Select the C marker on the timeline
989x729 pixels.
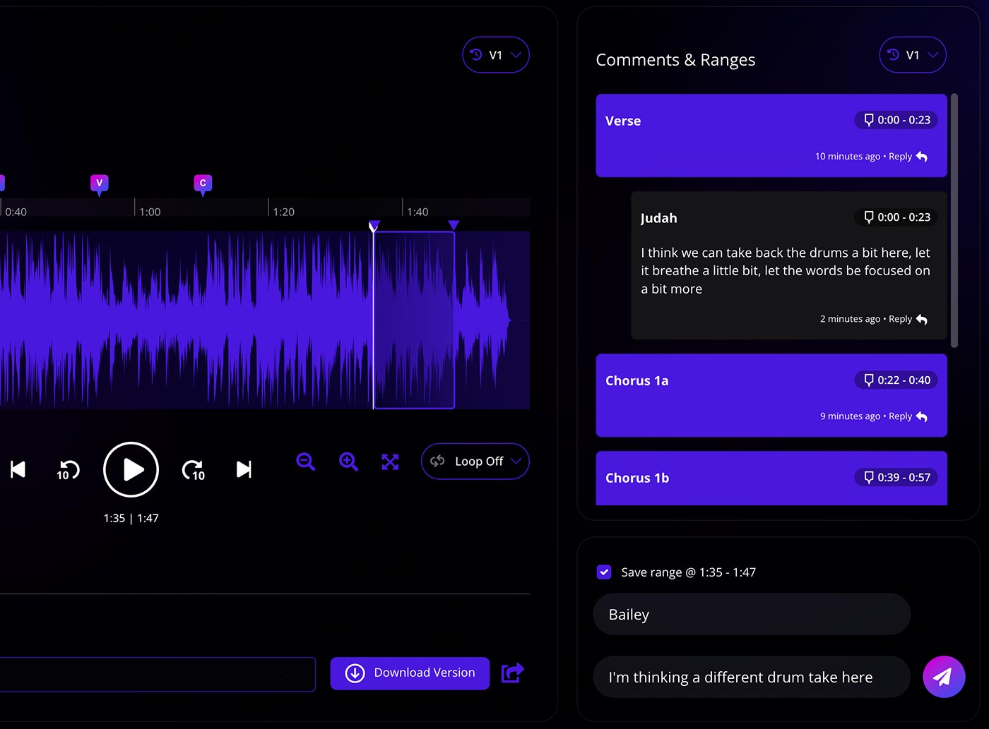[x=203, y=184]
